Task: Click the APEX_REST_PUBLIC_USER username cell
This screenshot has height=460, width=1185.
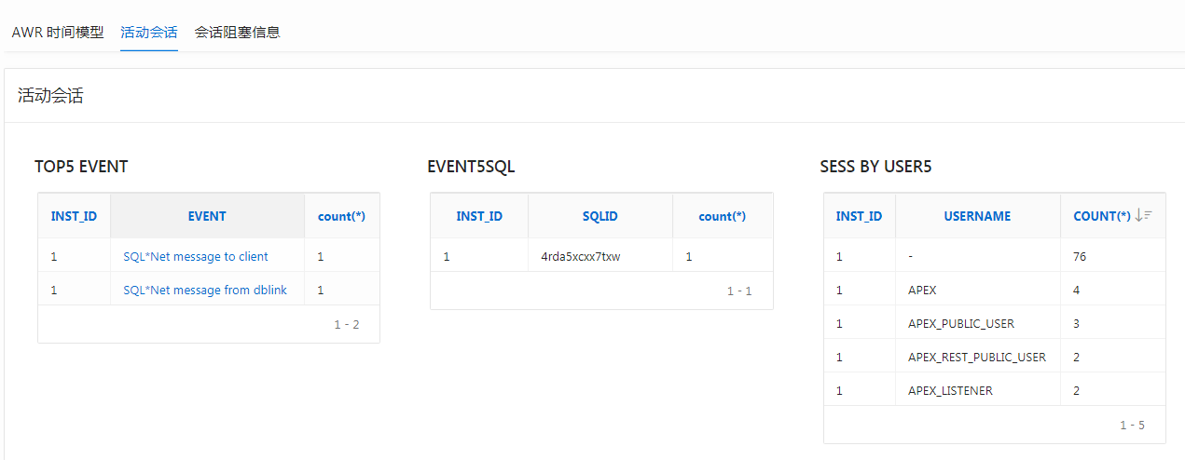Action: point(977,357)
